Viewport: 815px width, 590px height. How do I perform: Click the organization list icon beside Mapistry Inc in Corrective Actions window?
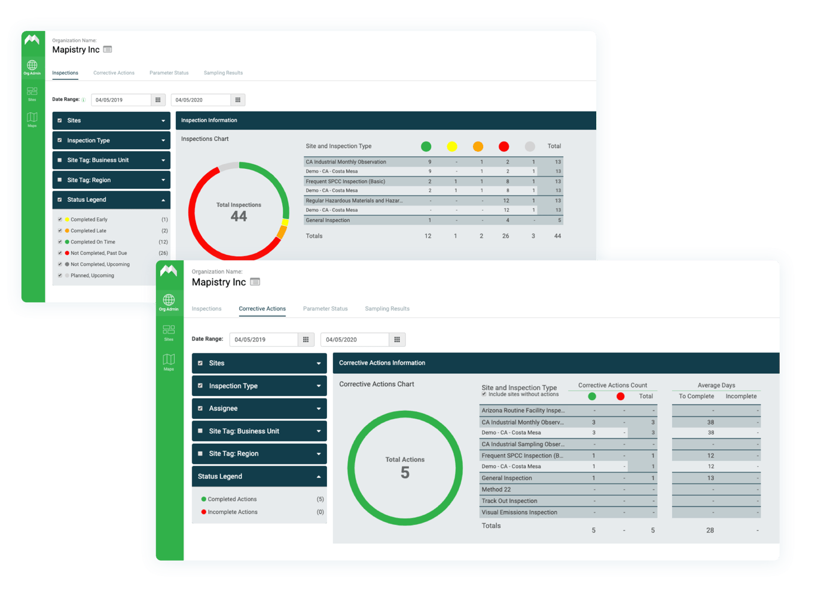255,282
